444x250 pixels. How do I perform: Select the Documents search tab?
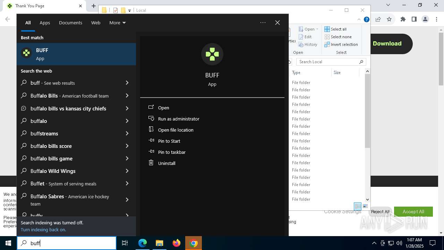coord(70,23)
